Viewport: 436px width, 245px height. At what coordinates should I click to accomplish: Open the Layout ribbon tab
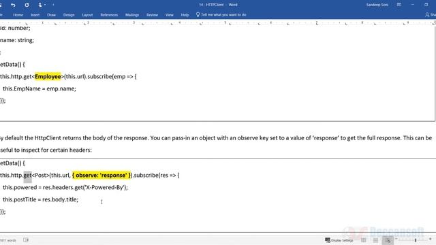point(87,15)
